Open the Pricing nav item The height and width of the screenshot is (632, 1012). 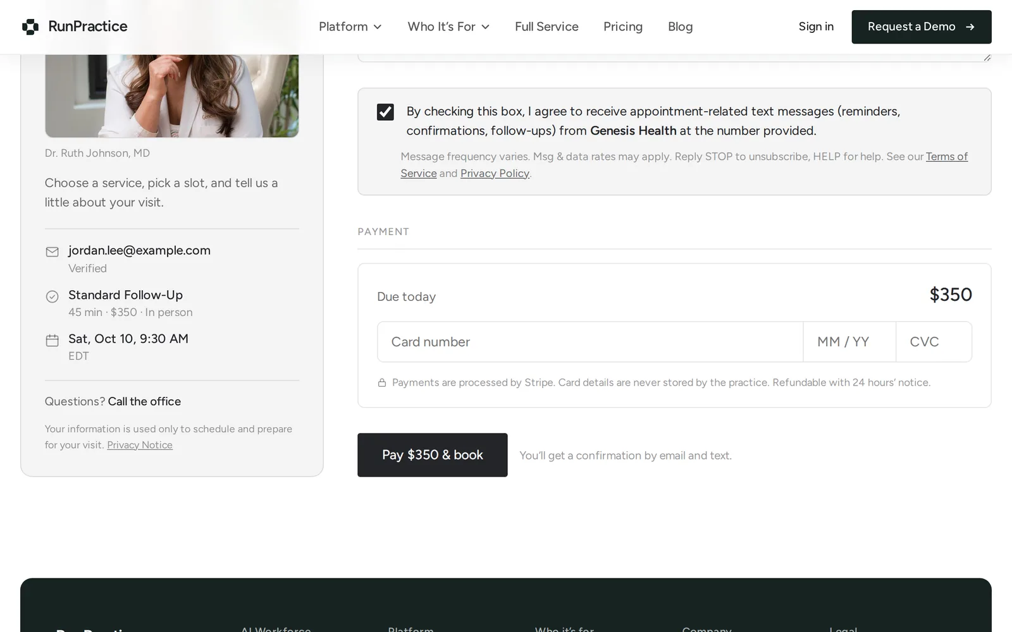tap(623, 27)
